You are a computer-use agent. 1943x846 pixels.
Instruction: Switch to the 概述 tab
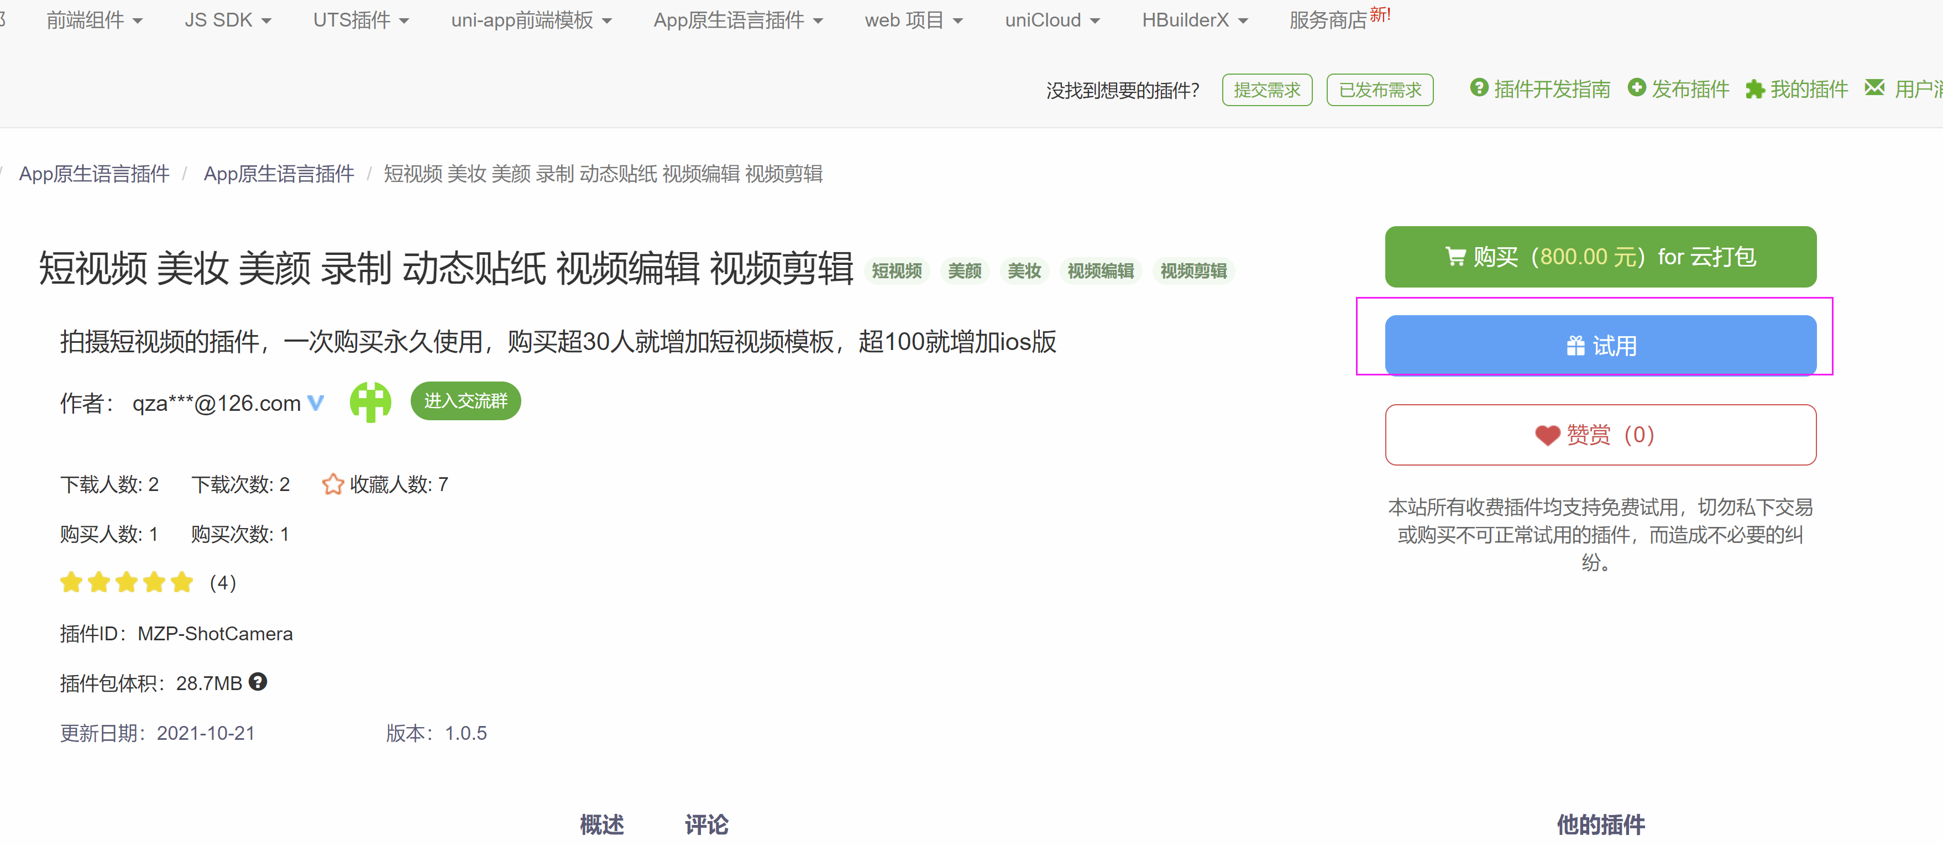pyautogui.click(x=602, y=824)
